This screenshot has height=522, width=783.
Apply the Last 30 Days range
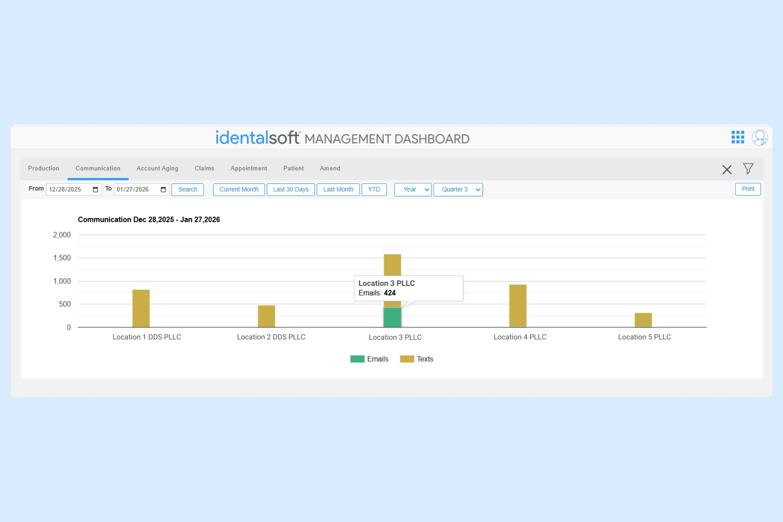pos(291,189)
